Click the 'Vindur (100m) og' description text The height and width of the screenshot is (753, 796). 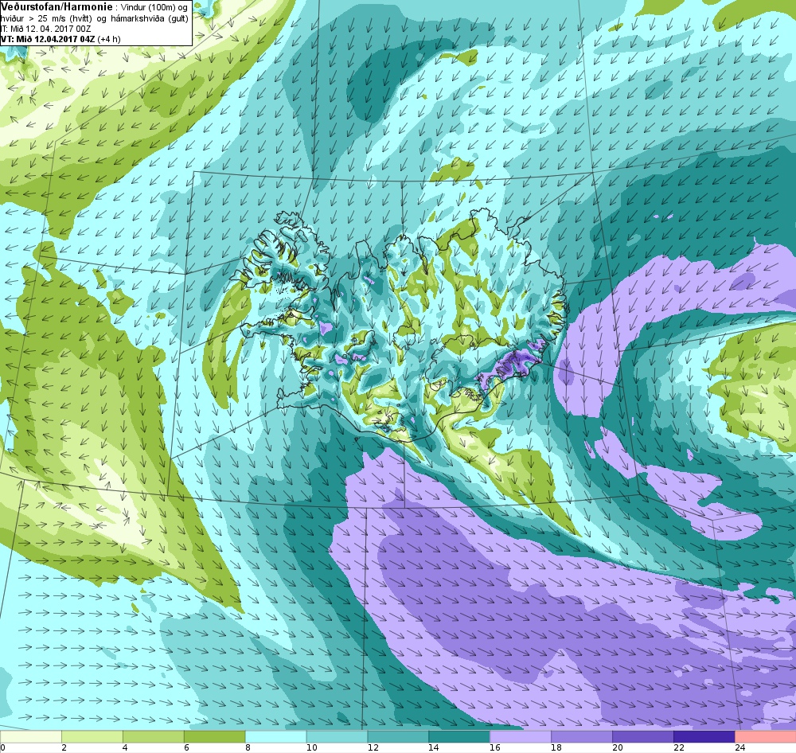(x=155, y=8)
